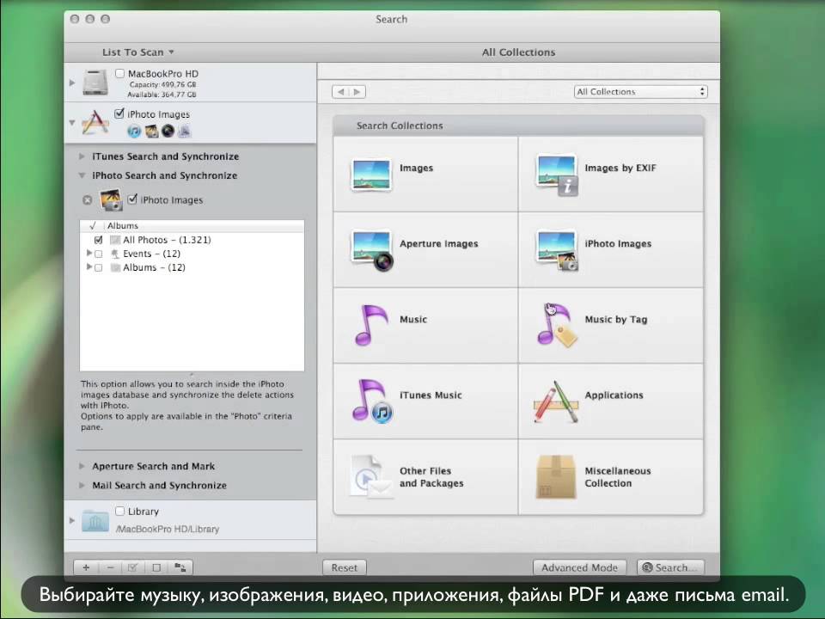Expand Aperture Search and Mark
The width and height of the screenshot is (825, 619).
coord(82,466)
